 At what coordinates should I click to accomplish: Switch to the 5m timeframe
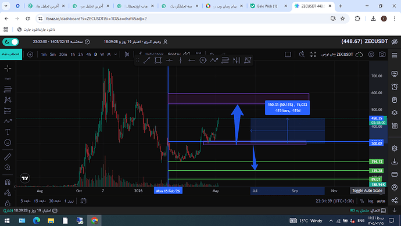coord(53,54)
